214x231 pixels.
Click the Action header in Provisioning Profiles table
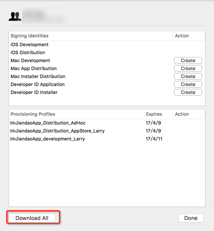tap(182, 114)
